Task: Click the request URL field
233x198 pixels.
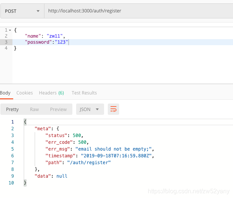Action: pos(138,11)
